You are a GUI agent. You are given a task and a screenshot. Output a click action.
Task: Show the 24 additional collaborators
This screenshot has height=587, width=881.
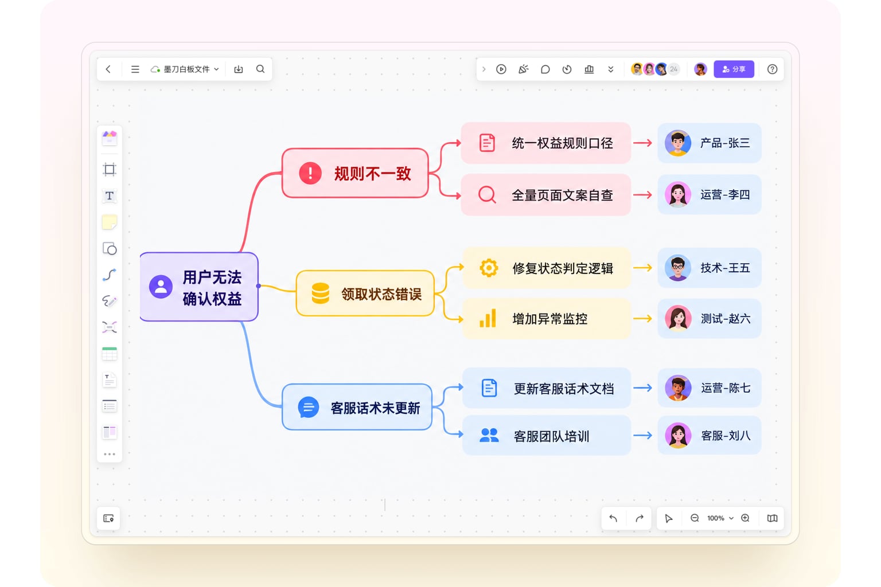tap(674, 69)
